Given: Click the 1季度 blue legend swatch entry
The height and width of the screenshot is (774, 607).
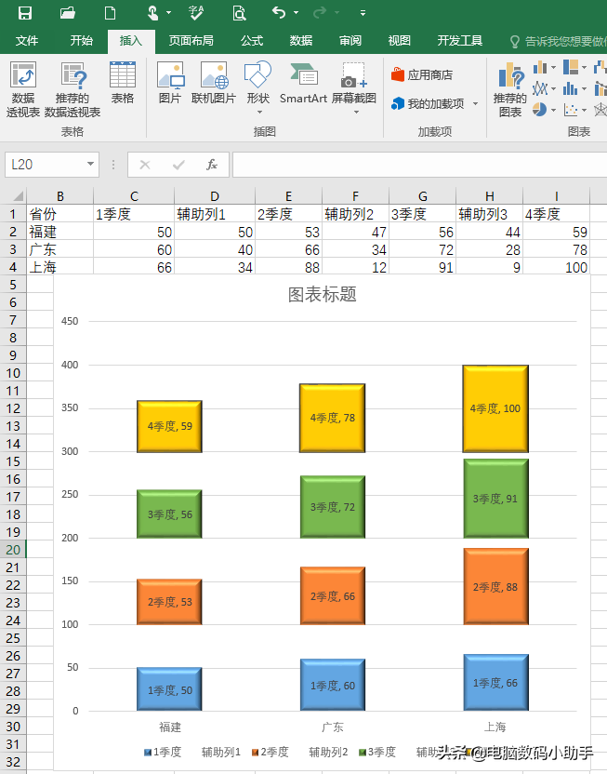Looking at the screenshot, I should pyautogui.click(x=163, y=752).
